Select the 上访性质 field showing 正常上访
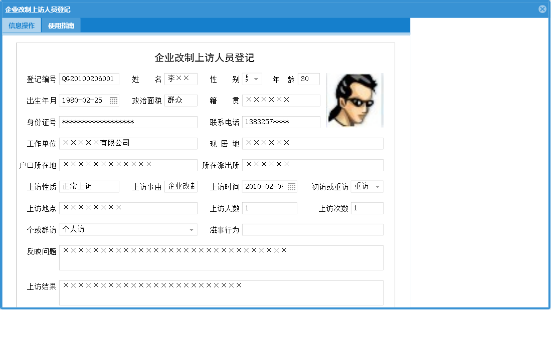 point(89,186)
